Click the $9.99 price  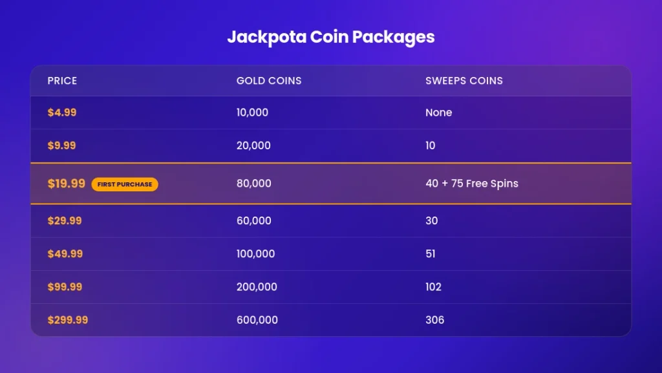(61, 145)
